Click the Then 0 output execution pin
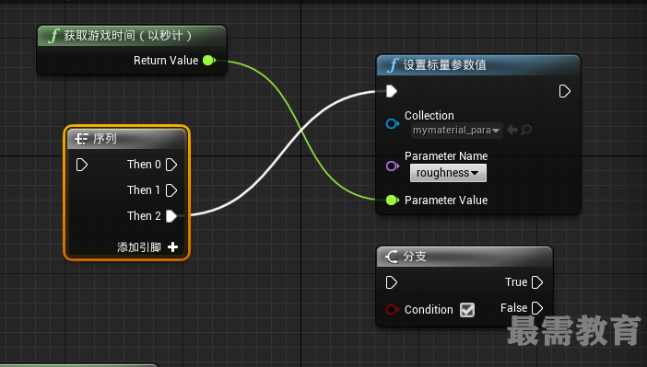The width and height of the screenshot is (647, 367). tap(171, 165)
